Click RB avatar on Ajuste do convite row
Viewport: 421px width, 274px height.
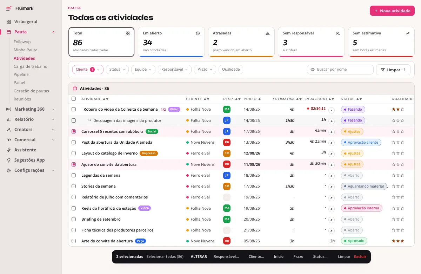pos(227,164)
